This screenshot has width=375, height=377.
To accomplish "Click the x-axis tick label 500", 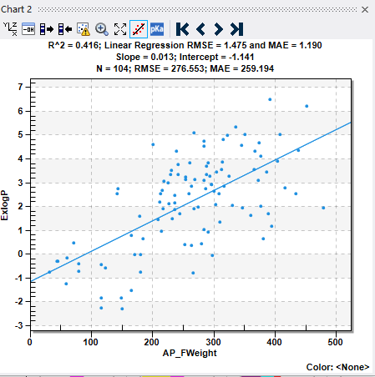I will (x=336, y=342).
